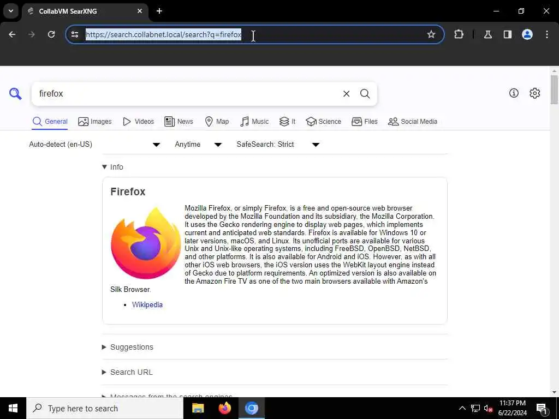Open site information icon in address bar

coord(75,34)
